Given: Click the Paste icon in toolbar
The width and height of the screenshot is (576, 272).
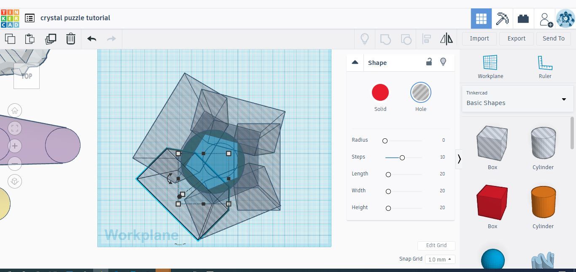Looking at the screenshot, I should 30,39.
